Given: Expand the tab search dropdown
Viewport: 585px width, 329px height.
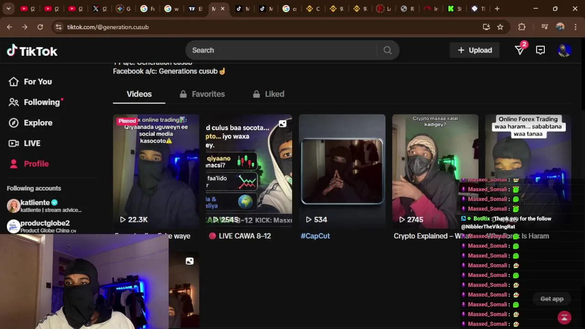Looking at the screenshot, I should [x=8, y=9].
